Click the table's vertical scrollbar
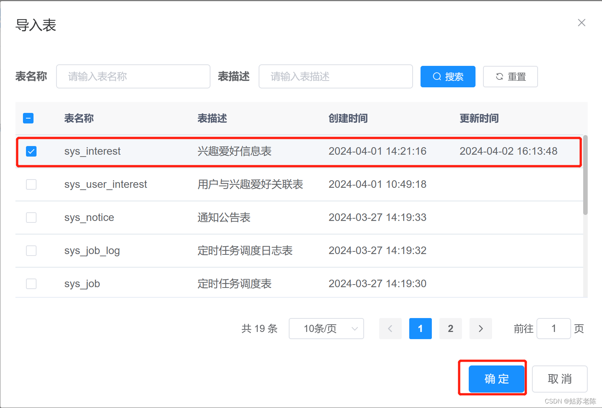Viewport: 602px width, 408px height. (x=585, y=175)
